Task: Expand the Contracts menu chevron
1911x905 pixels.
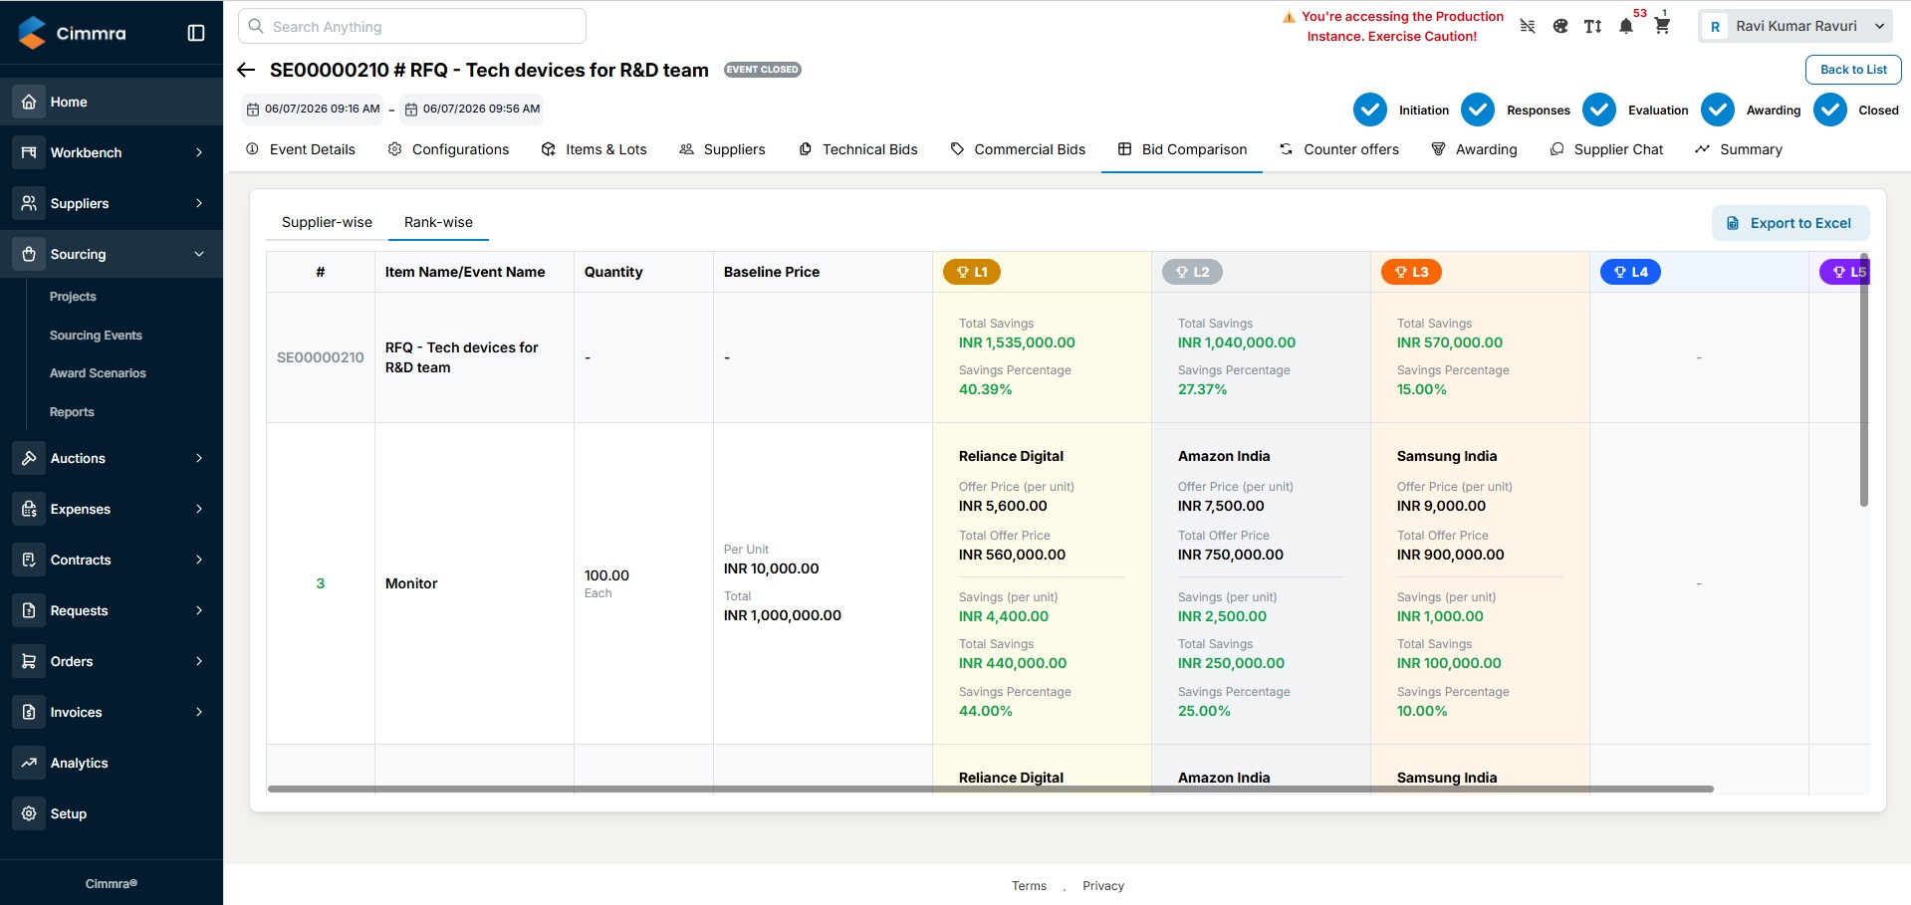Action: tap(199, 560)
